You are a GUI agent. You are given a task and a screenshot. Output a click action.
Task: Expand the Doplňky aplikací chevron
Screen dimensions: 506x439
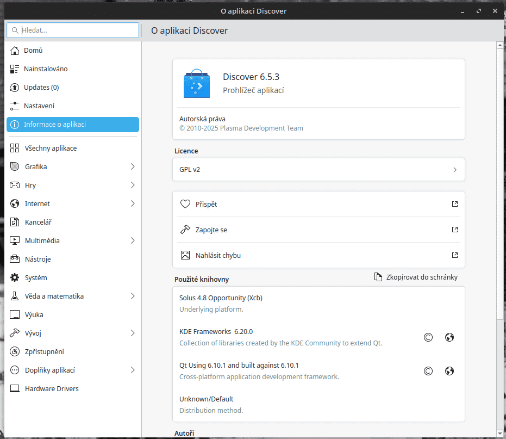tap(133, 370)
